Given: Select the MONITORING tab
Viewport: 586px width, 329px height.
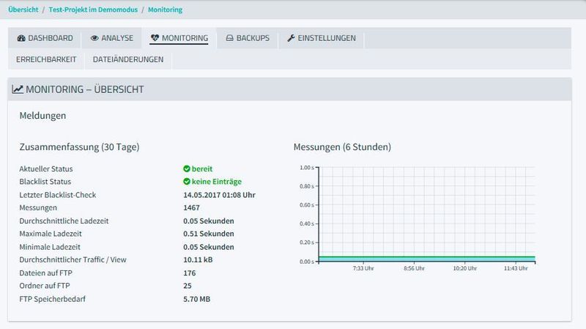Looking at the screenshot, I should tap(179, 38).
